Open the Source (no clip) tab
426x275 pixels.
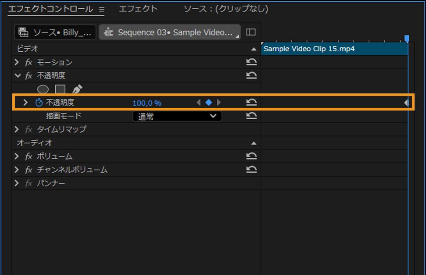tap(226, 9)
